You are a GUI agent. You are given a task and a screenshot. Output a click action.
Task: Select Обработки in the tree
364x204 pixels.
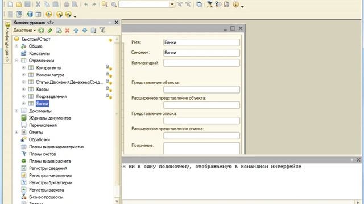[39, 139]
